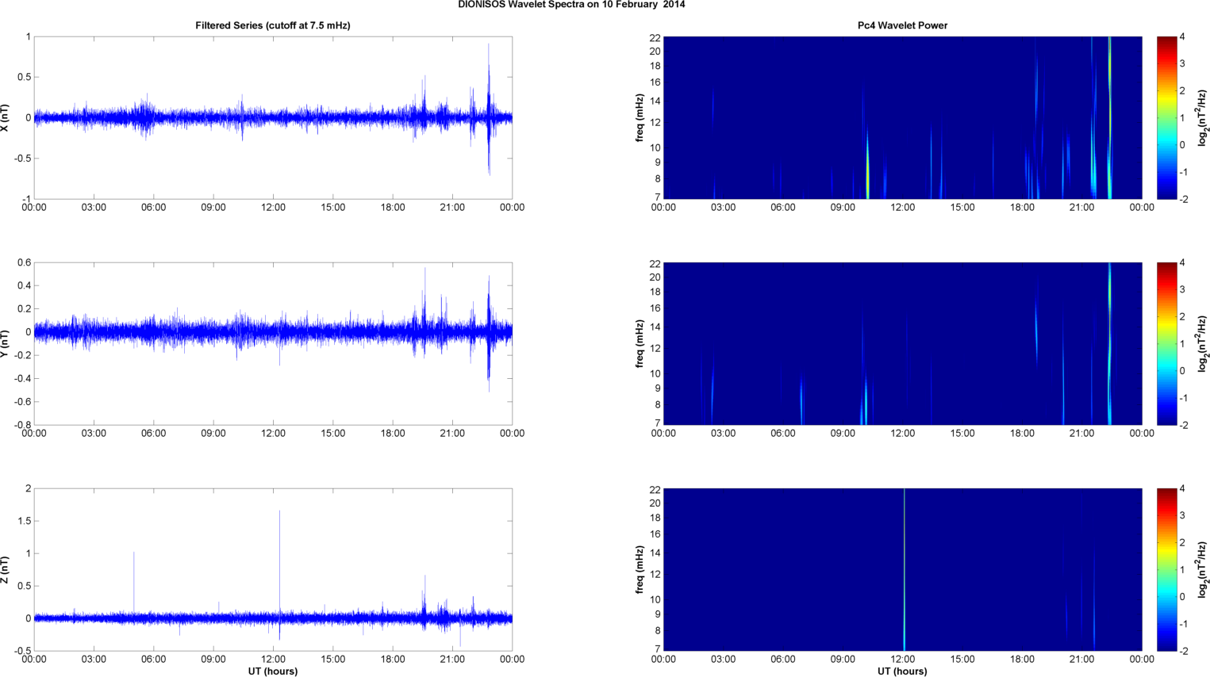Click "UT (hours)" label under the Z spectrogram

[x=902, y=671]
